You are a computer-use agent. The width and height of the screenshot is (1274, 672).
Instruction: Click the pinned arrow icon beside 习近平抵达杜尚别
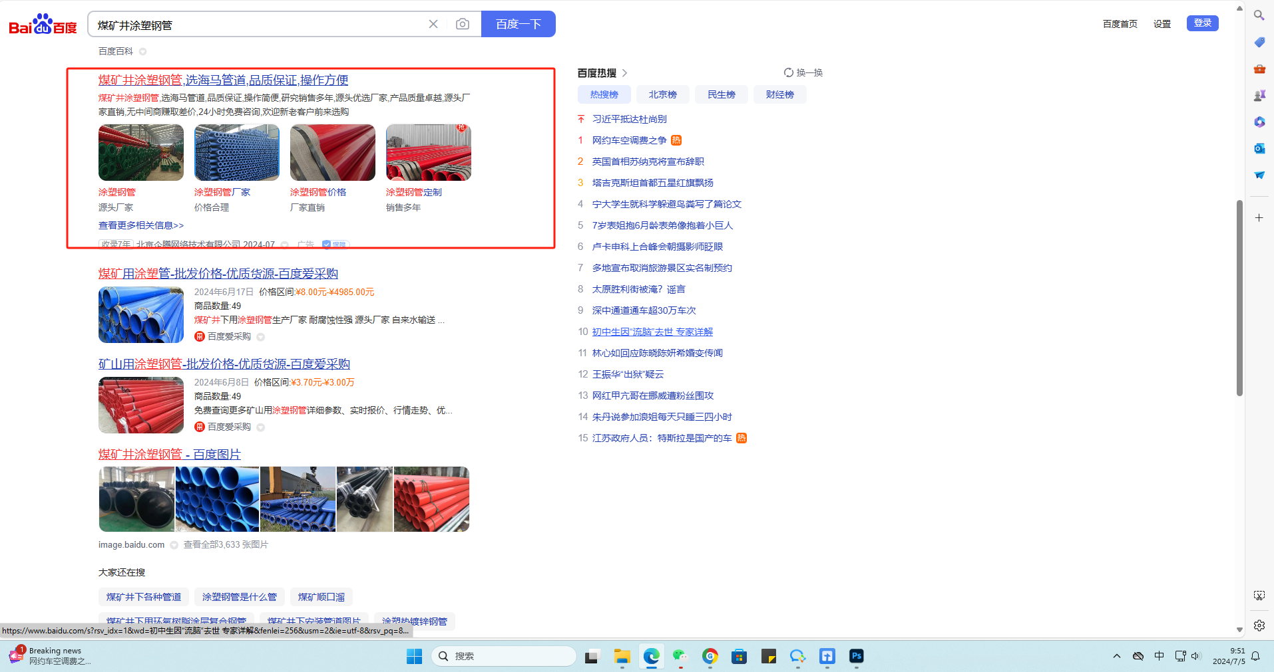pyautogui.click(x=580, y=119)
